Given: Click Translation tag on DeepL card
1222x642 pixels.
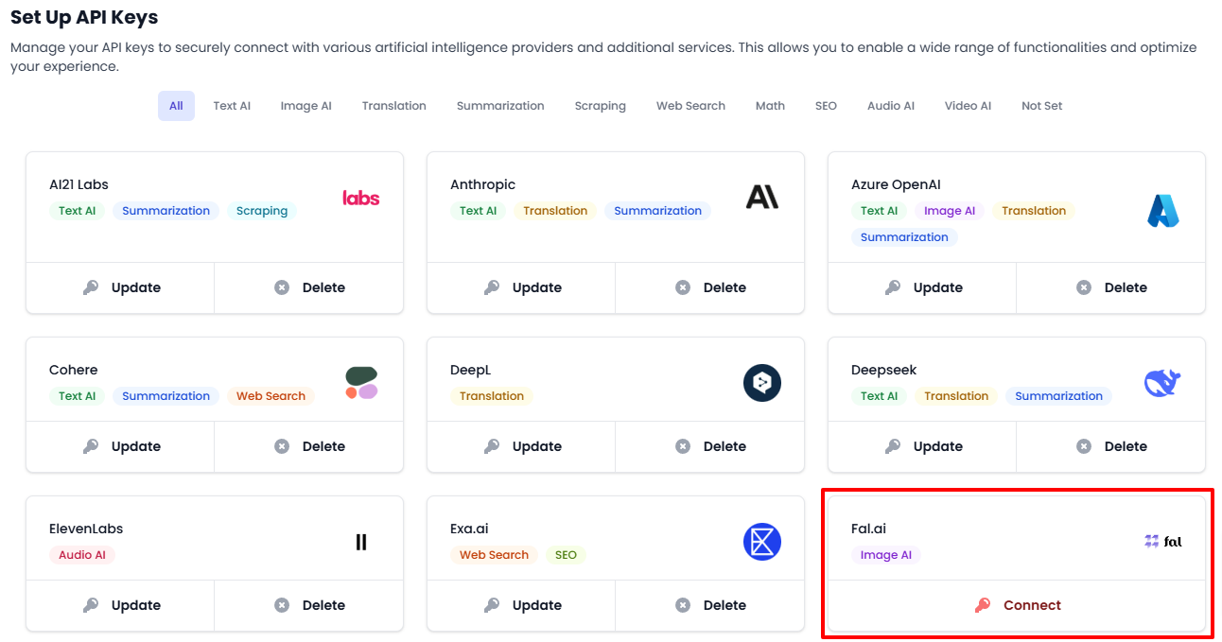Looking at the screenshot, I should point(491,396).
